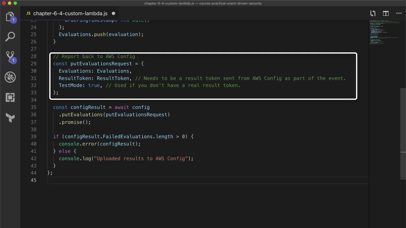Image resolution: width=406 pixels, height=228 pixels.
Task: Open the Explorer view in activity bar
Action: pos(10,16)
